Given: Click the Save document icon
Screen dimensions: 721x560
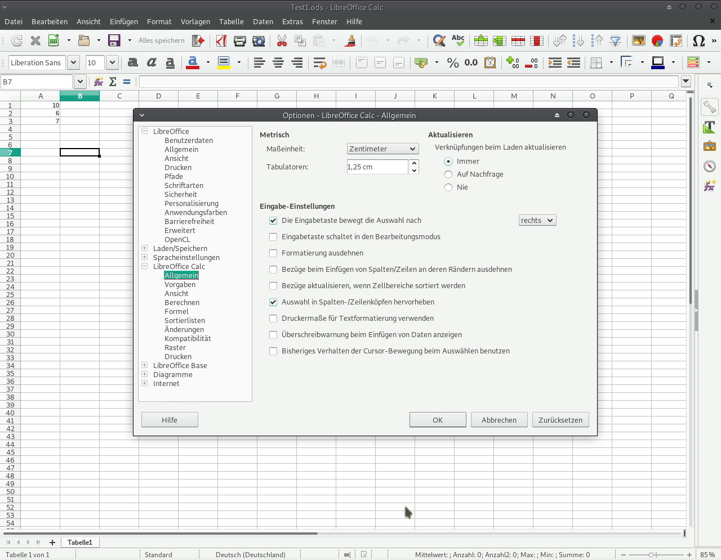Looking at the screenshot, I should (114, 41).
